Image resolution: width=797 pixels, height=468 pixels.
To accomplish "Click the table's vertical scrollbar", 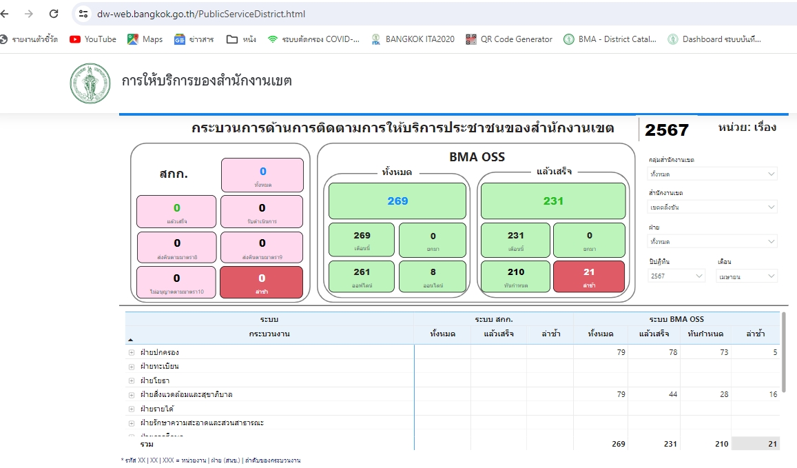I will 783,352.
